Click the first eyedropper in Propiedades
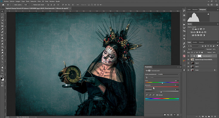 146,95
